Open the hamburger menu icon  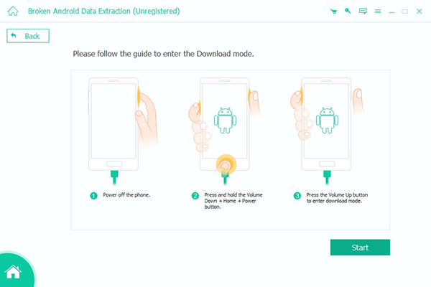tap(378, 11)
